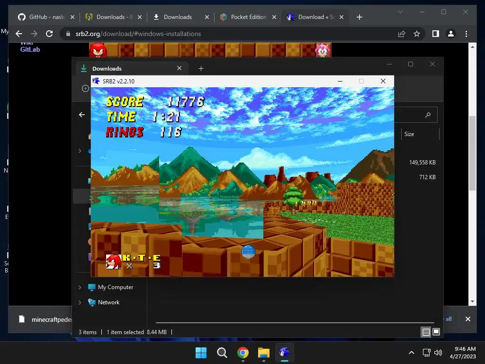Expand the Network tree node
The height and width of the screenshot is (364, 485).
coord(80,302)
